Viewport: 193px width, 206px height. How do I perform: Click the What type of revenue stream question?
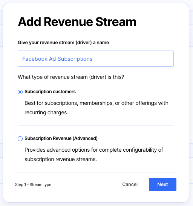tap(71, 77)
